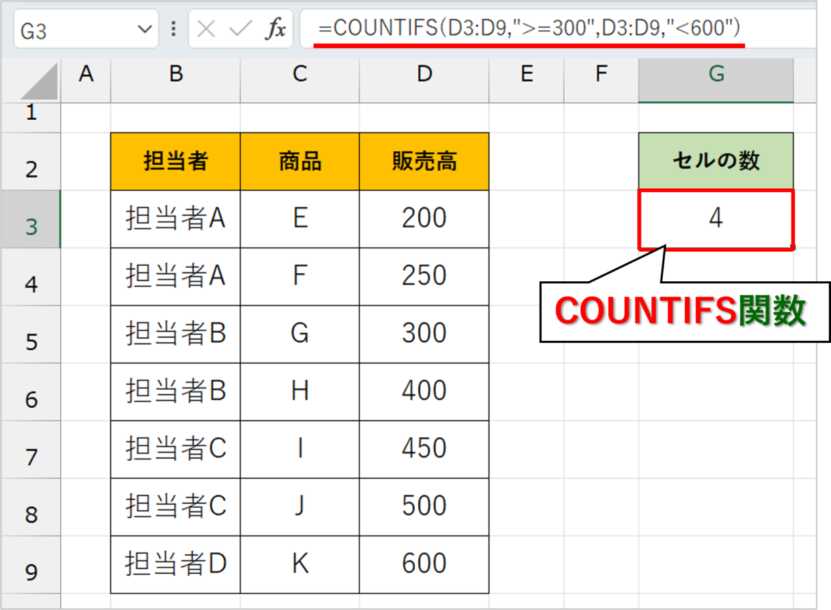The height and width of the screenshot is (610, 831).
Task: Select product cell I
Action: pos(300,449)
